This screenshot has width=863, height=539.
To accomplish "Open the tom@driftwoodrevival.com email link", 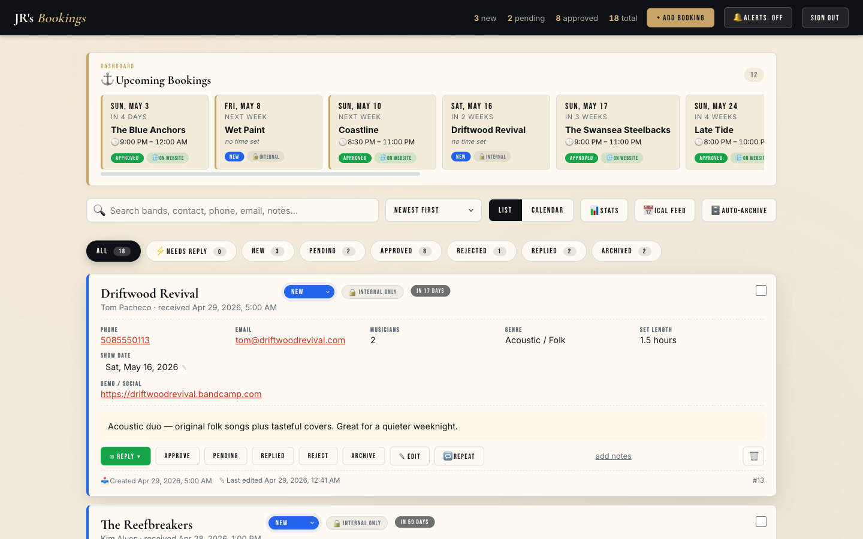I will click(x=290, y=340).
